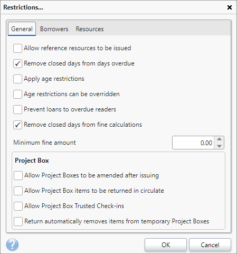Enable Allow reference resources to be issued
The image size is (237, 254).
tap(17, 48)
